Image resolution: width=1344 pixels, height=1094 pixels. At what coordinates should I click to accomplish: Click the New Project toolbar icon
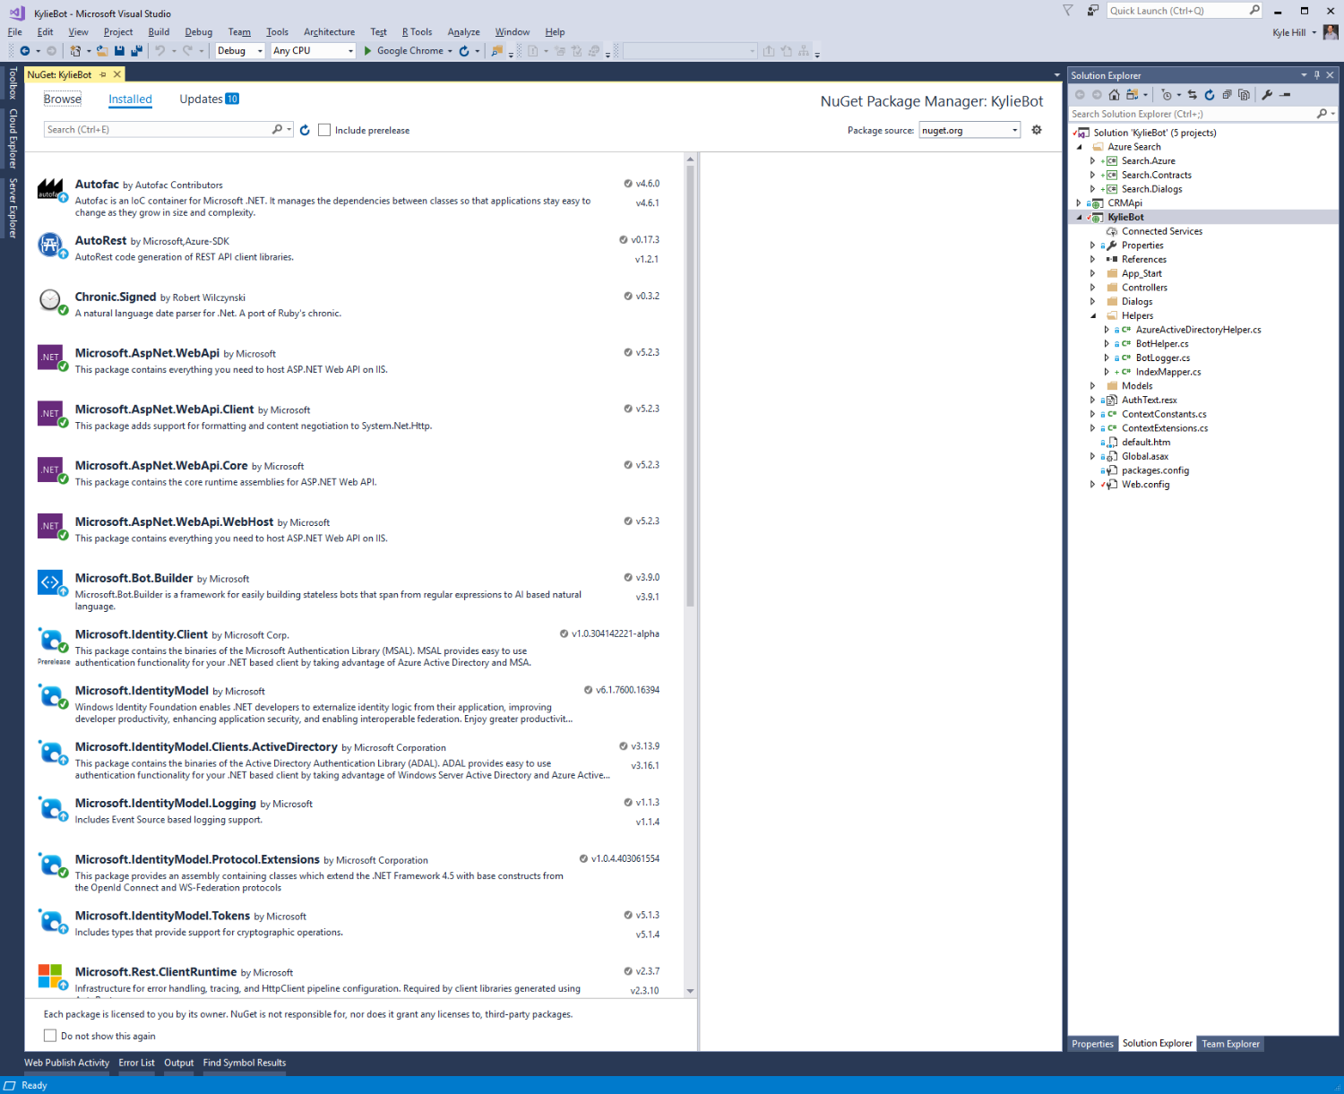click(x=75, y=51)
